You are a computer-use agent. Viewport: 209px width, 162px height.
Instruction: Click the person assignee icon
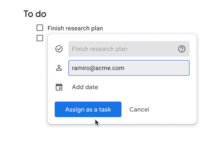point(59,68)
